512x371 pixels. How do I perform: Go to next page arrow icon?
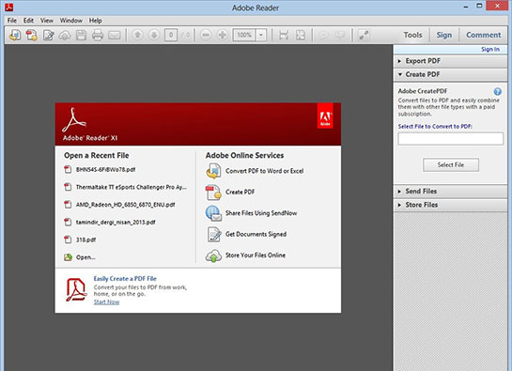(154, 35)
